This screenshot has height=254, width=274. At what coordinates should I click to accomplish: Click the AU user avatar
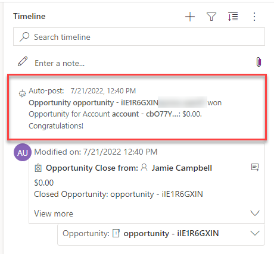[x=23, y=152]
